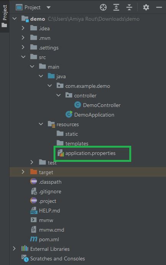
Task: Select 'application.properties' file name
Action: click(90, 153)
